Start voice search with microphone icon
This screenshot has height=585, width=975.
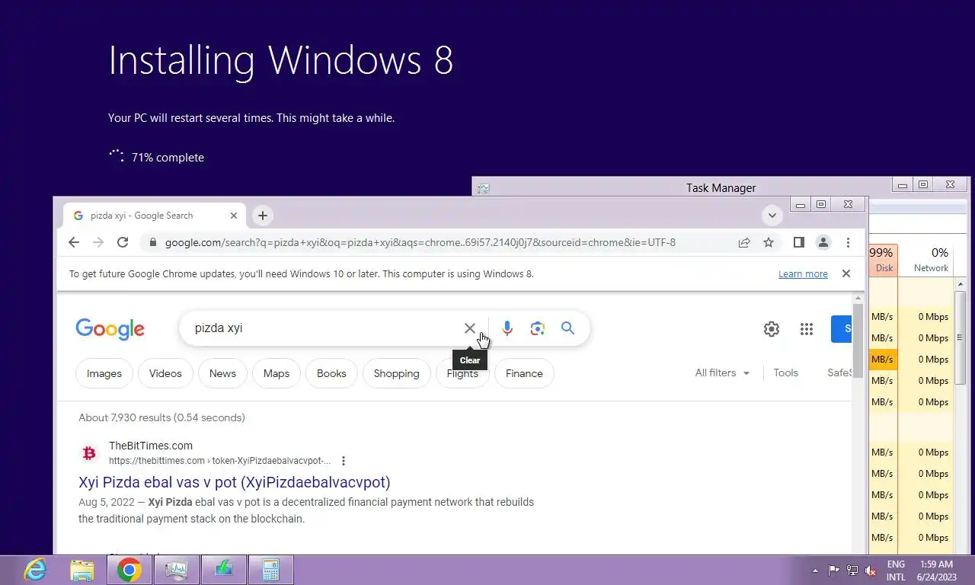[507, 328]
